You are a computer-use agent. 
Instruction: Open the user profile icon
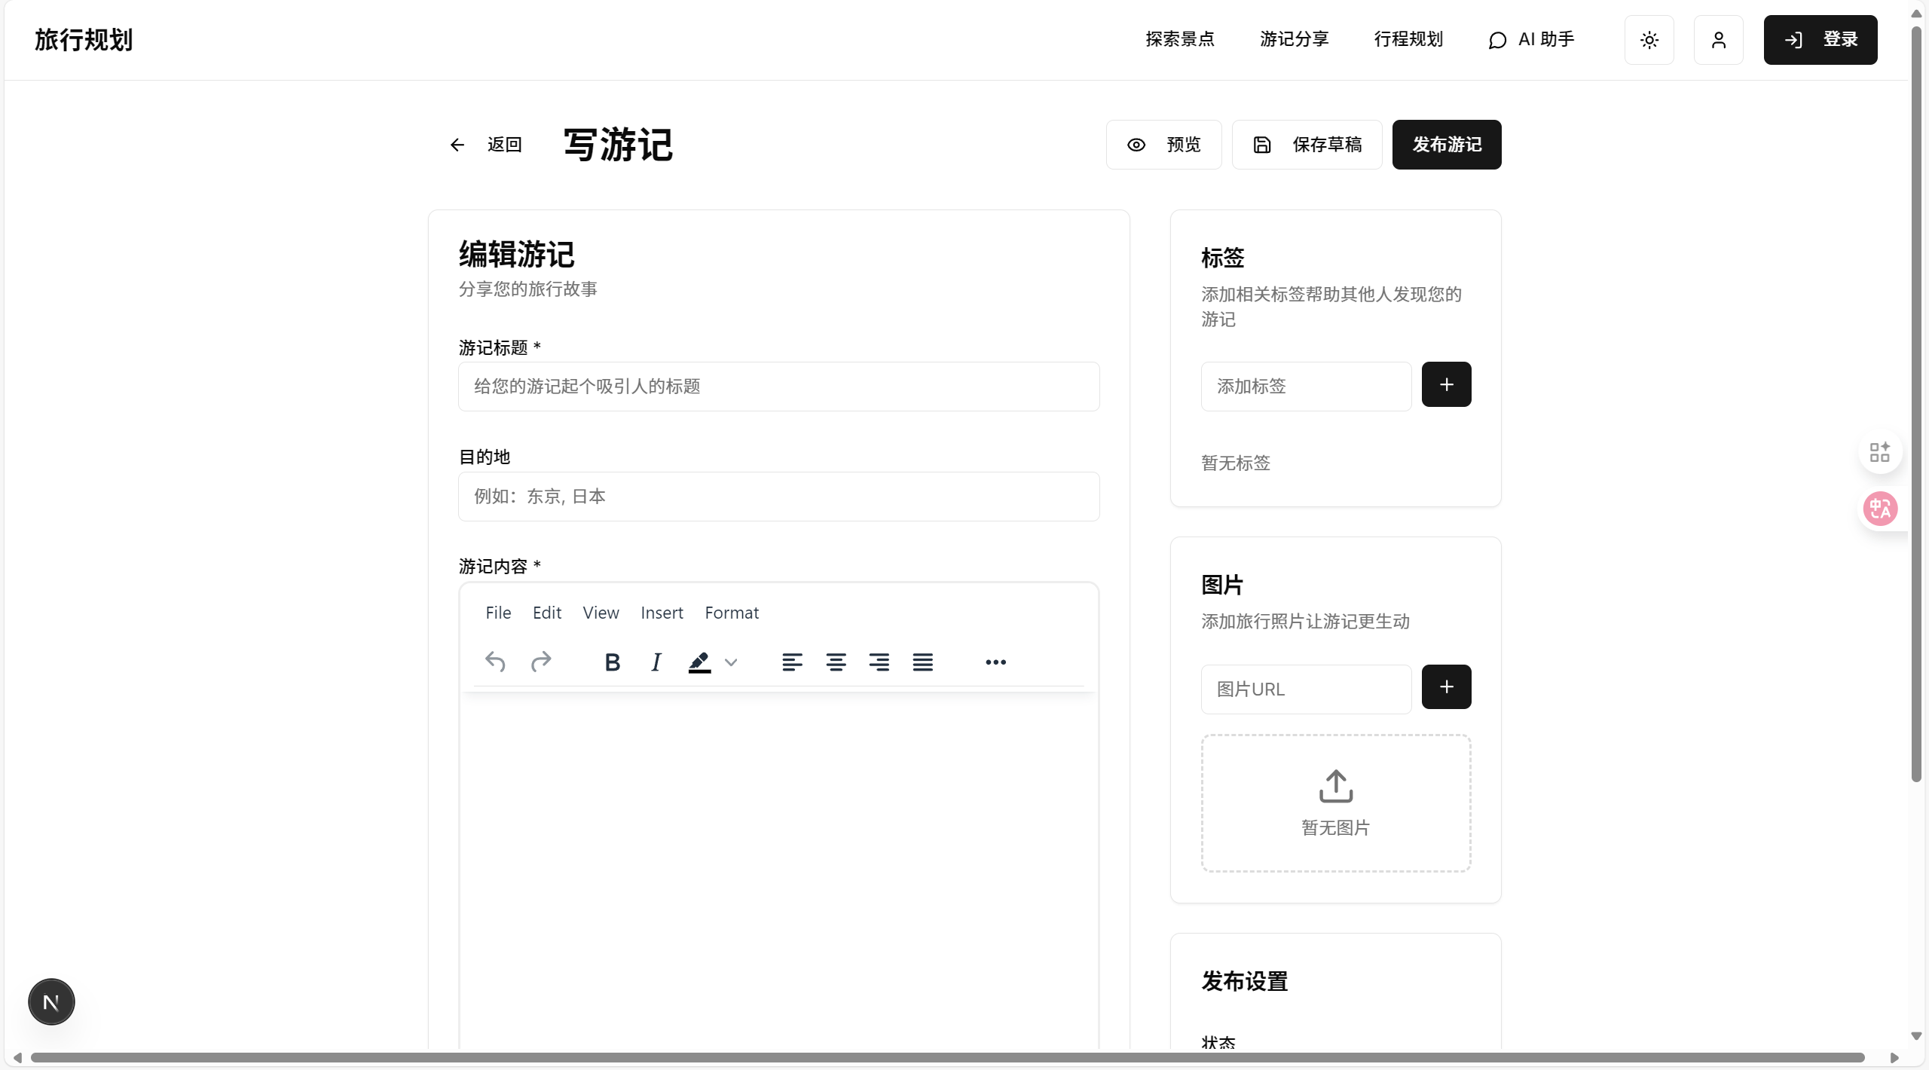(1718, 40)
